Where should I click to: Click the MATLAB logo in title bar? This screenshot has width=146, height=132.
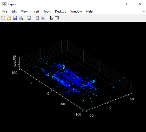[4, 4]
